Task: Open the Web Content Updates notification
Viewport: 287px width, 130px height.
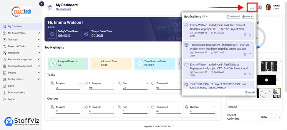Action: tap(218, 31)
